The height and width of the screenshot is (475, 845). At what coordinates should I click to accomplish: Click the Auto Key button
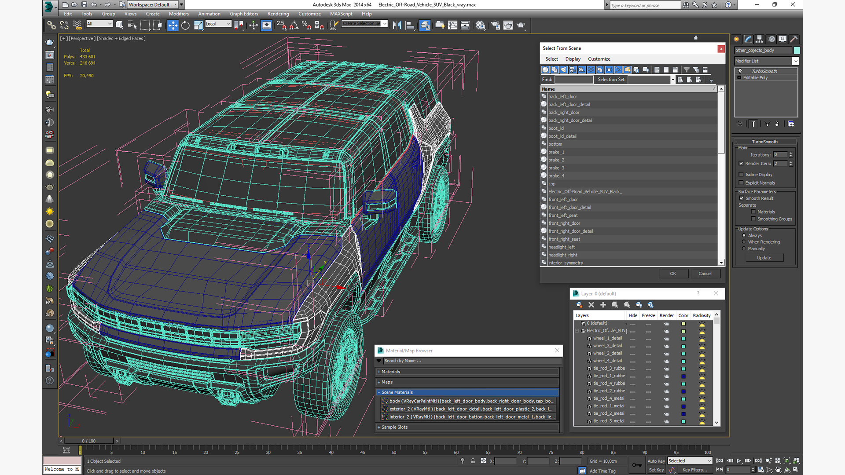coord(656,461)
